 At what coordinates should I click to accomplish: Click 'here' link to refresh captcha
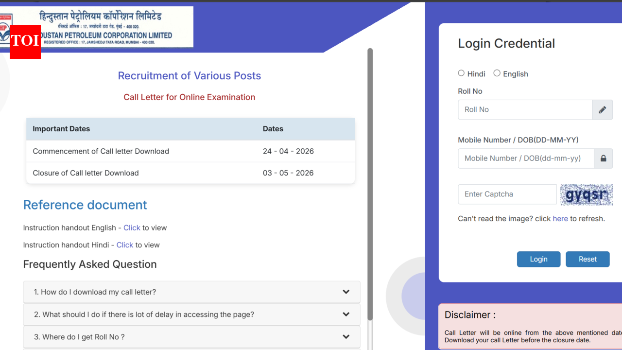(x=560, y=219)
